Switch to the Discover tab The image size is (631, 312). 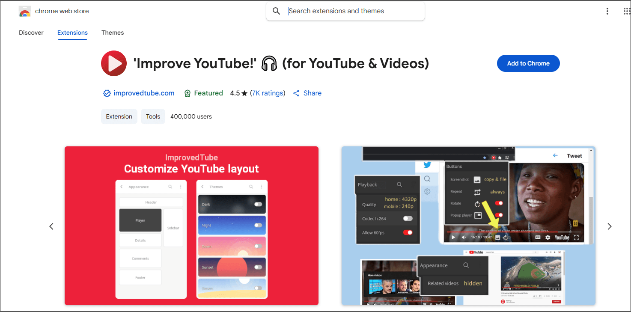tap(31, 33)
